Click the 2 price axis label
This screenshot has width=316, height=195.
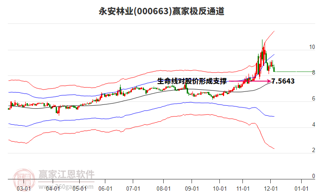[x=313, y=150]
